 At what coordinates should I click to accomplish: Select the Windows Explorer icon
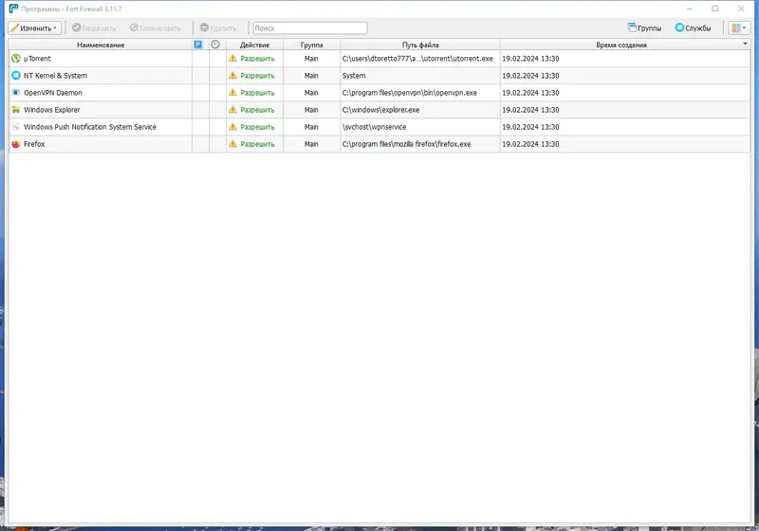(x=16, y=110)
